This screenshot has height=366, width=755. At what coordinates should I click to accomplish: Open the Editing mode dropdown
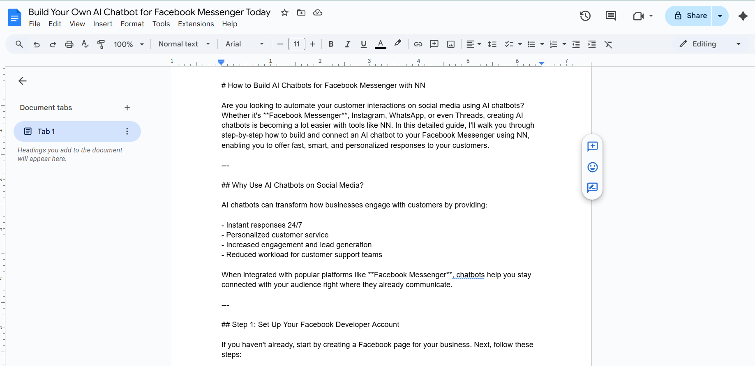710,44
